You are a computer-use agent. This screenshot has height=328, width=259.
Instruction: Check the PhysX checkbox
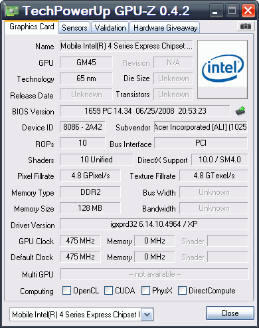(x=145, y=290)
